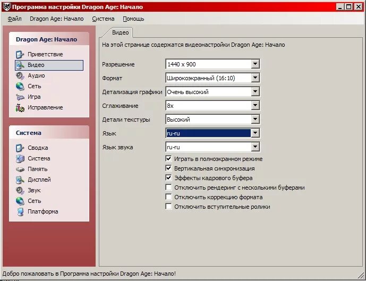Screen dimensions: 366x281
Task: Open the Помощь menu
Action: tap(133, 19)
